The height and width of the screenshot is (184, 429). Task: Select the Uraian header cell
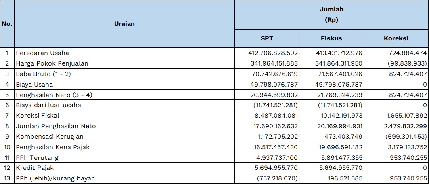coord(124,24)
